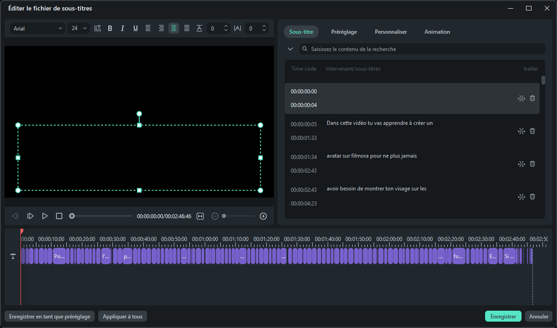The image size is (557, 328).
Task: Zoom out of the timeline
Action: tap(215, 216)
